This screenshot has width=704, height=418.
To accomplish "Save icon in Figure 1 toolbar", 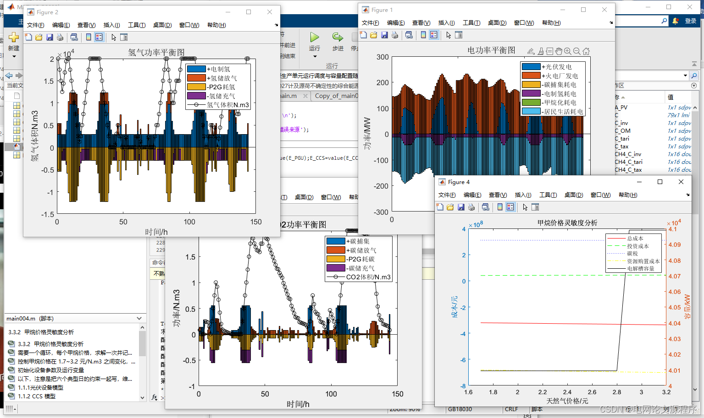I will tap(384, 35).
